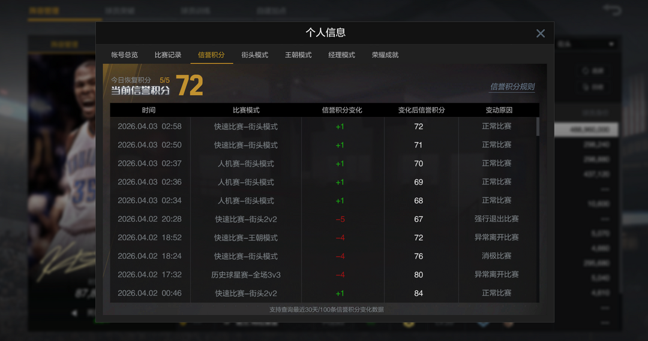
Task: Click the 今日恢复积分 5/5 label
Action: pos(140,80)
